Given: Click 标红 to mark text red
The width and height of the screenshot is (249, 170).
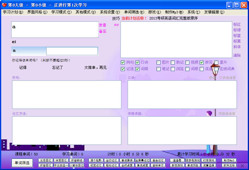Looking at the screenshot, I should tap(237, 25).
